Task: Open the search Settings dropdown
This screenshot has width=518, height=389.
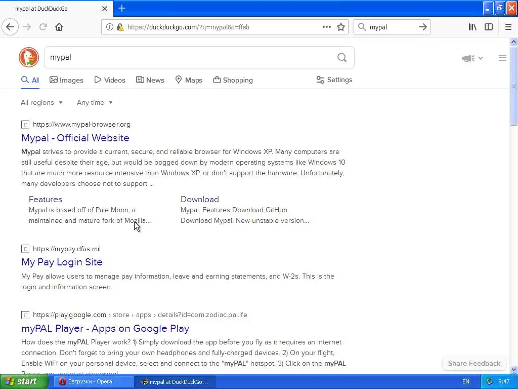Action: coord(334,80)
